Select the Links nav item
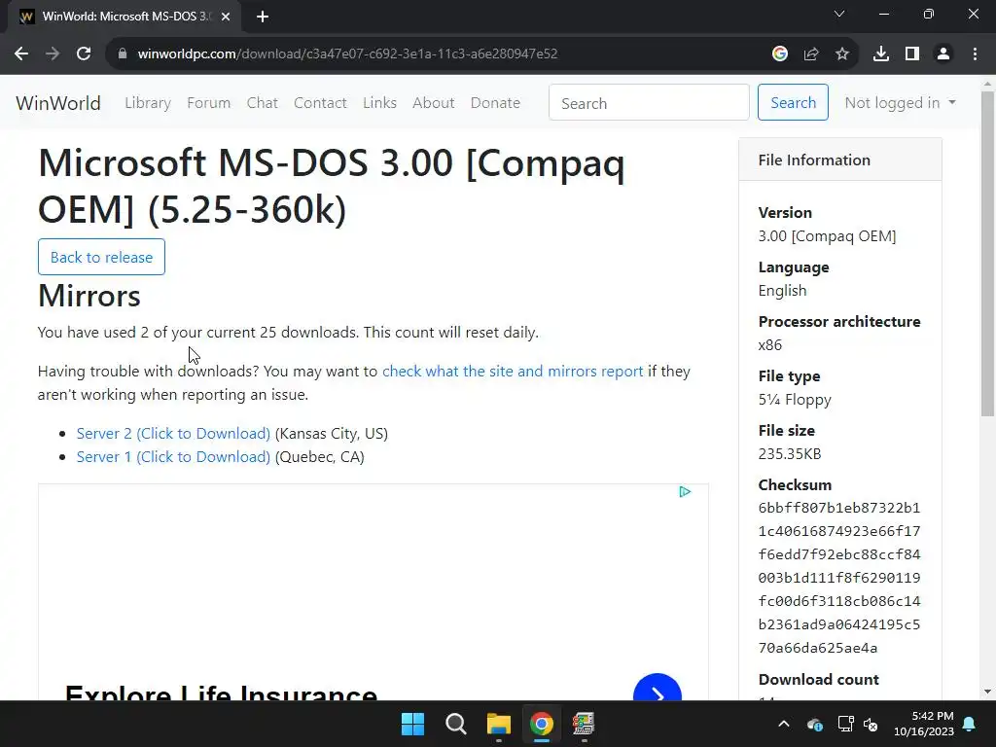This screenshot has width=996, height=747. (380, 103)
